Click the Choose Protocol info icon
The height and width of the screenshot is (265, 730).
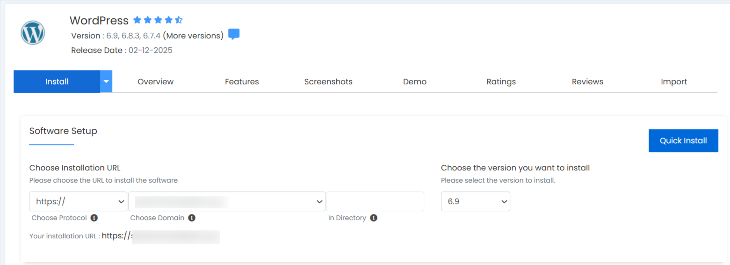click(x=94, y=218)
